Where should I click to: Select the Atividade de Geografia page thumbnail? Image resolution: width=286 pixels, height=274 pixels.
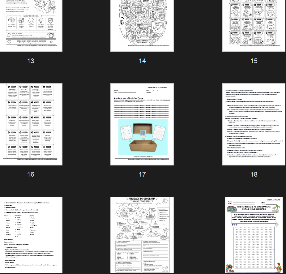[x=142, y=235]
